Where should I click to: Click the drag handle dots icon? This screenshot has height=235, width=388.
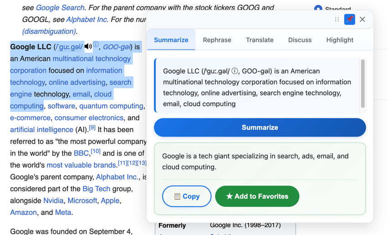tap(337, 20)
